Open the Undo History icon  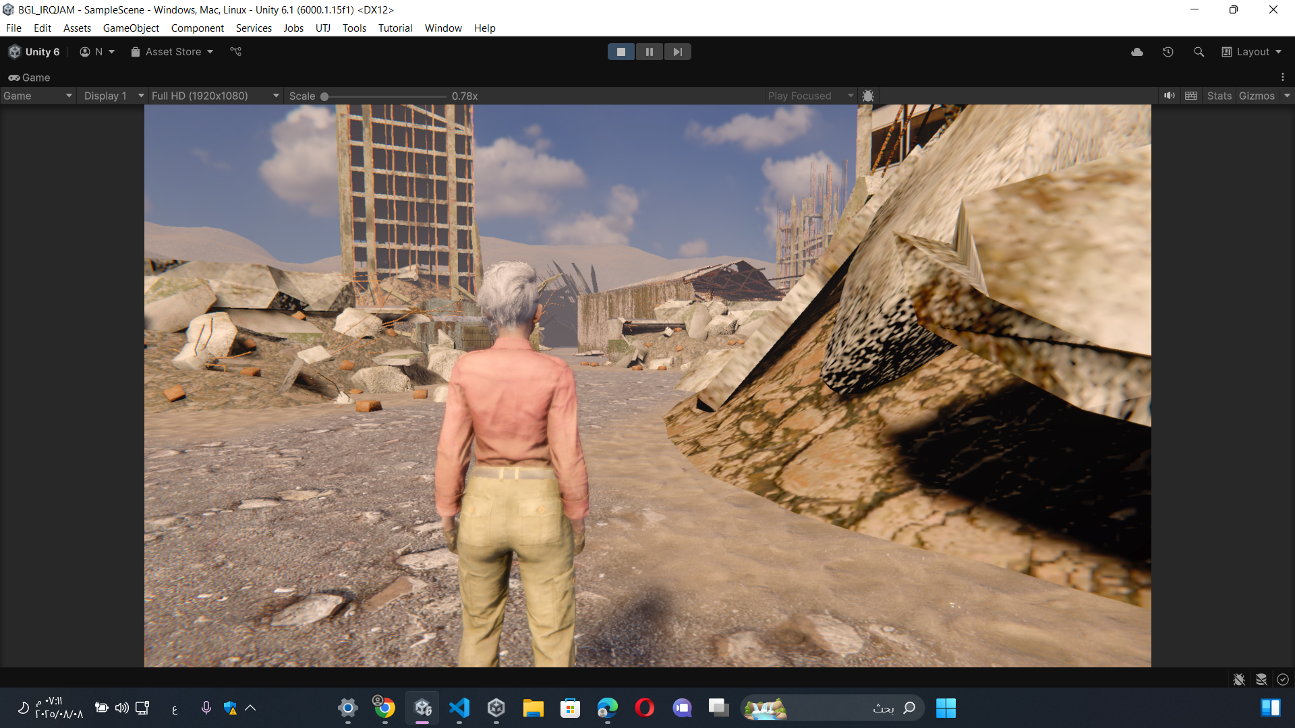tap(1168, 52)
